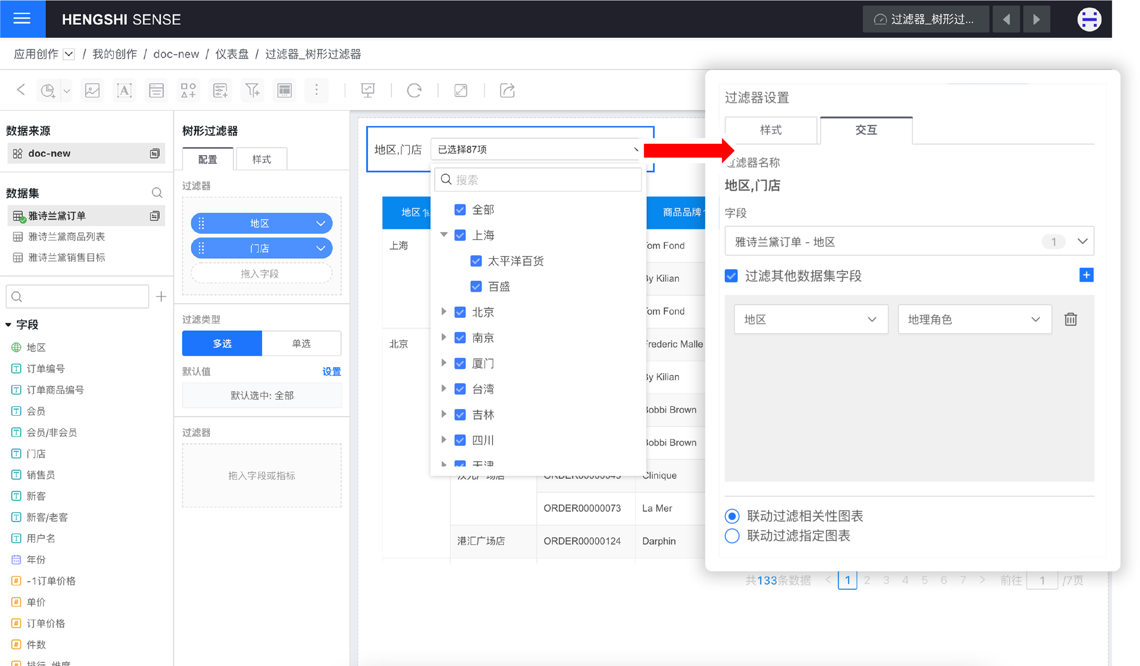Image resolution: width=1140 pixels, height=666 pixels.
Task: Expand the 台湾 tree node
Action: click(444, 388)
